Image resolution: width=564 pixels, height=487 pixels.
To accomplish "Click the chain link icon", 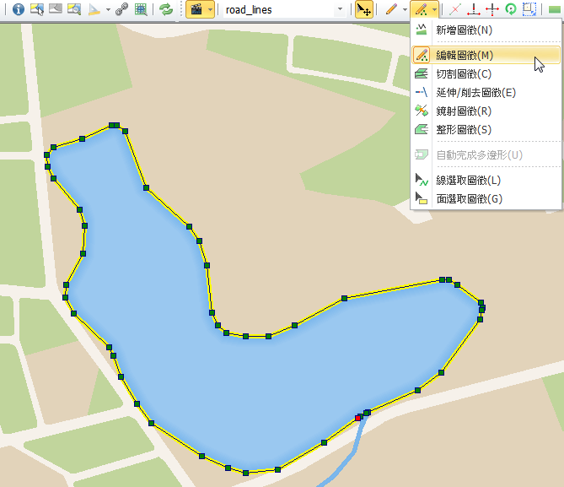I will coord(122,9).
